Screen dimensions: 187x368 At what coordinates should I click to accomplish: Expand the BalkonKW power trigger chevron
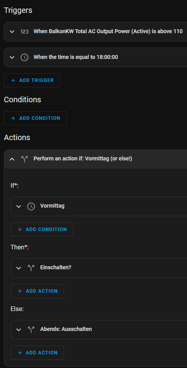(x=12, y=32)
